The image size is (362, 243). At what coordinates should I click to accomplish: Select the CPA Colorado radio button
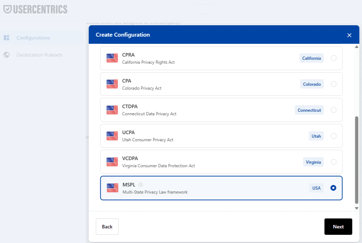(334, 84)
